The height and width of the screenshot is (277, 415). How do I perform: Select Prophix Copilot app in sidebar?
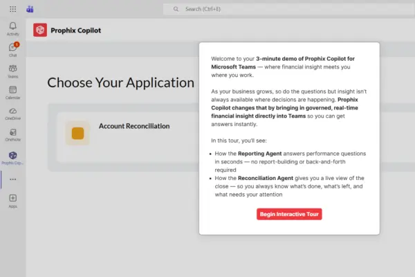12,159
